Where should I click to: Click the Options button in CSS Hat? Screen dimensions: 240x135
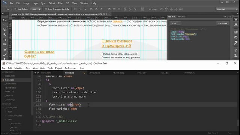[223, 23]
